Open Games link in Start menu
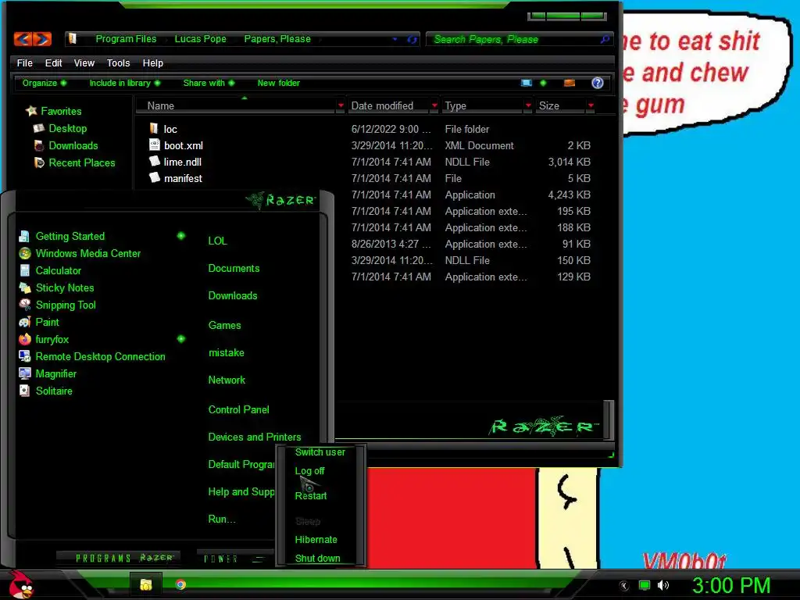 tap(224, 326)
